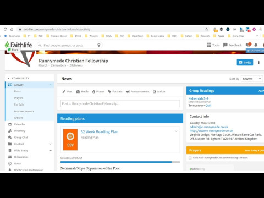Open the Research bookmark folder

tap(203, 36)
